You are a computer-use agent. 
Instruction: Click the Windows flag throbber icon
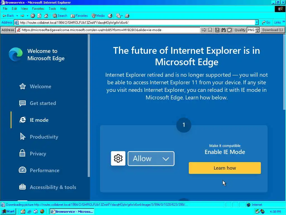coord(280,9)
